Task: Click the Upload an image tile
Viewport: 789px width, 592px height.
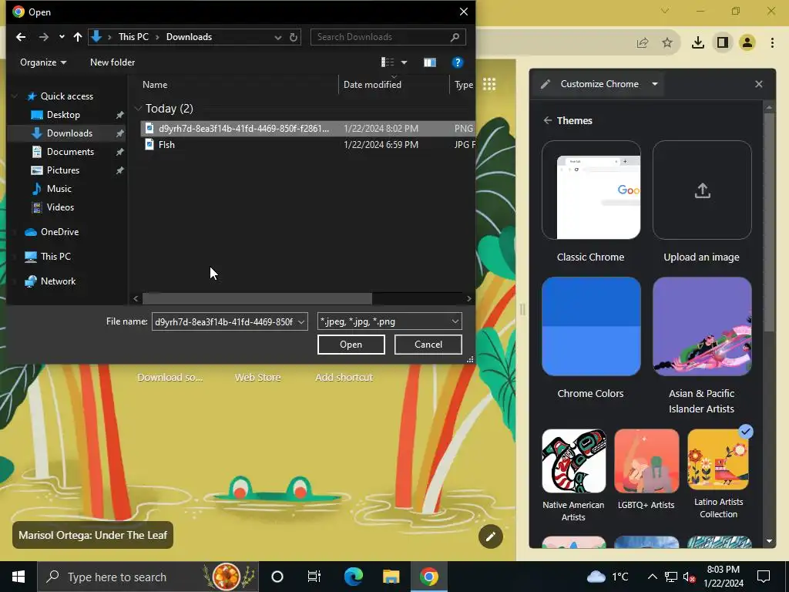Action: tap(702, 190)
